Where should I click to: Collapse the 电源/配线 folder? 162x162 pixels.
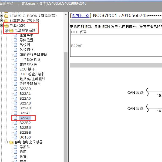[x=2, y=26]
